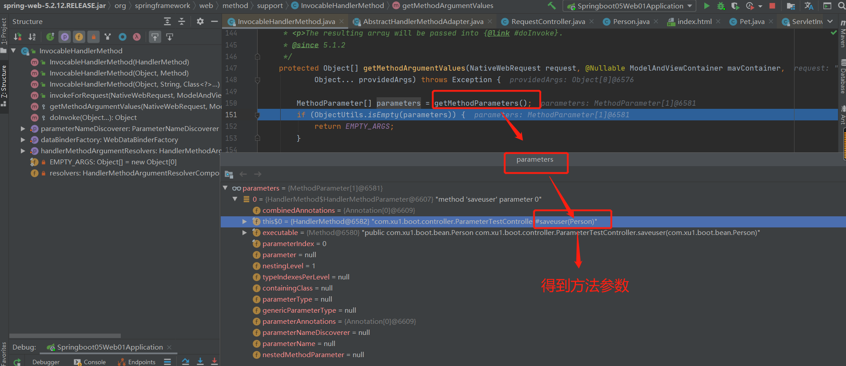Expand dataBinderFactory node in Structure
846x366 pixels.
click(x=23, y=139)
